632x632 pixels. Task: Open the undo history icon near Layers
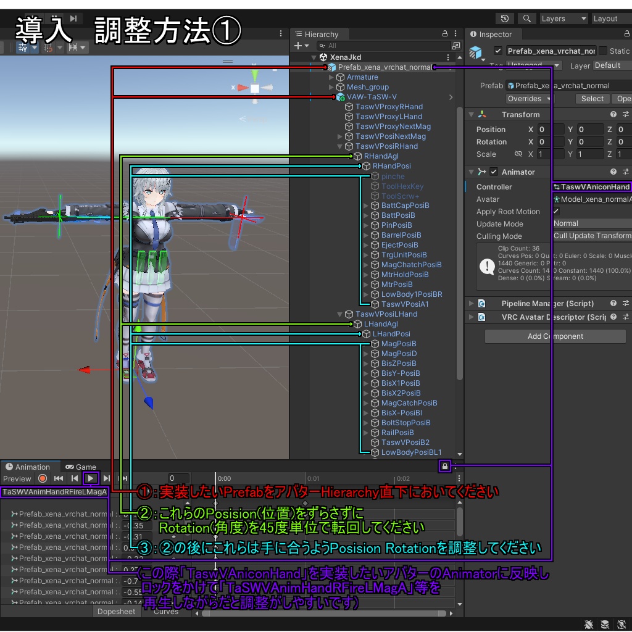pyautogui.click(x=505, y=19)
